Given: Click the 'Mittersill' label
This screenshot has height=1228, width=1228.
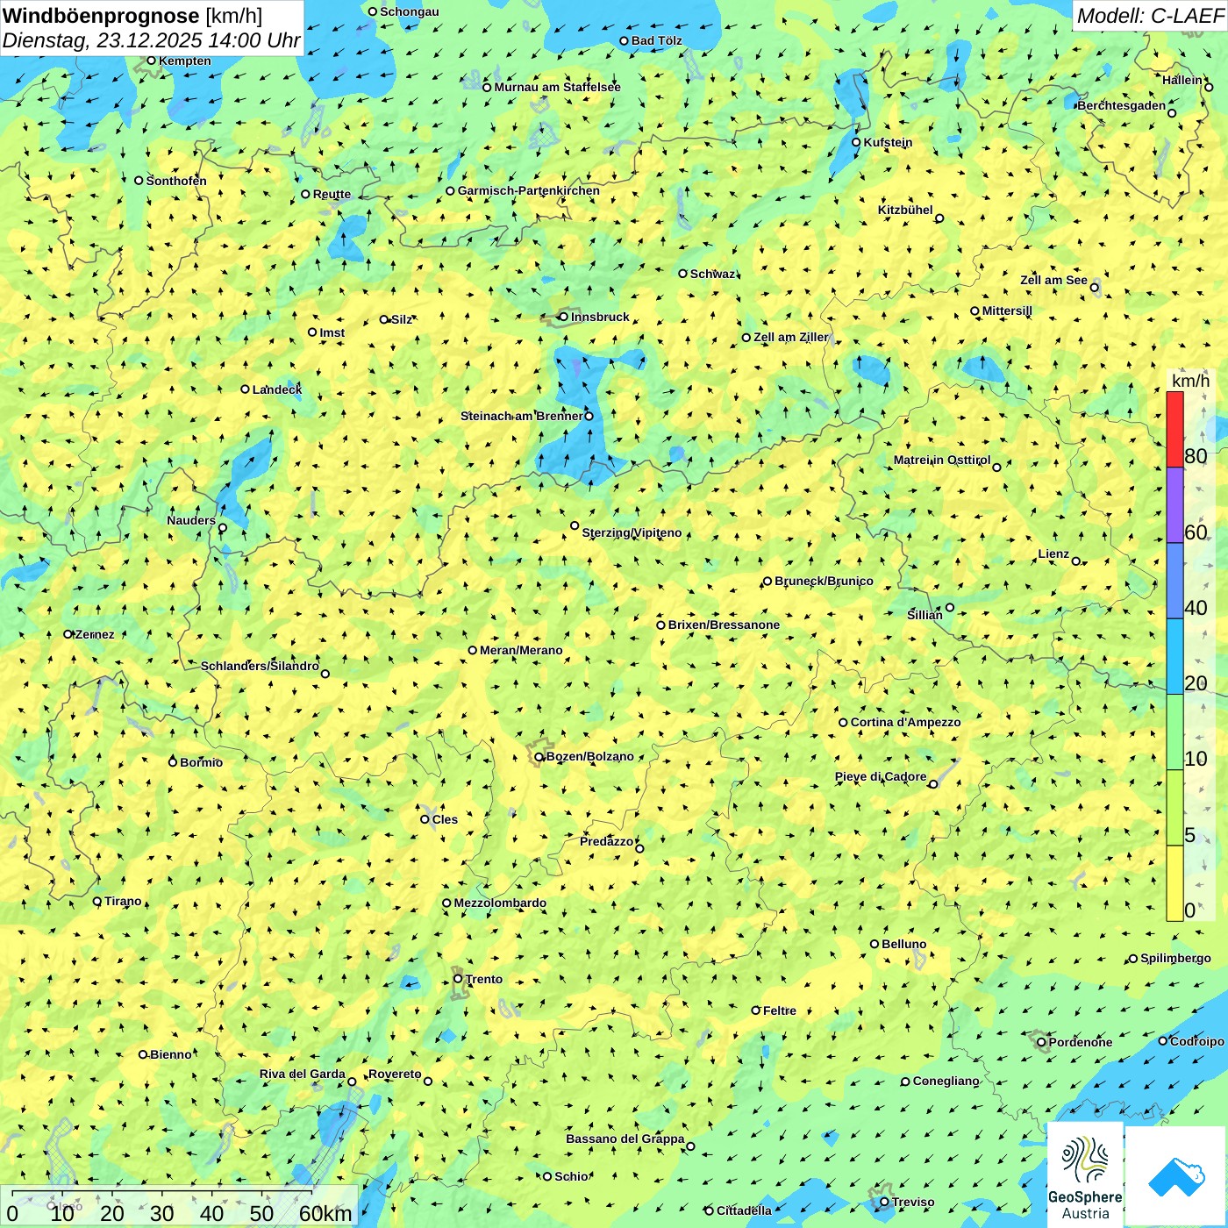Looking at the screenshot, I should (x=1007, y=311).
